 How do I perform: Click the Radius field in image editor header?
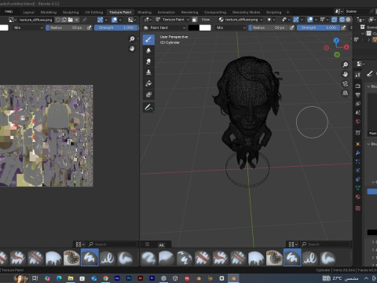pyautogui.click(x=66, y=28)
